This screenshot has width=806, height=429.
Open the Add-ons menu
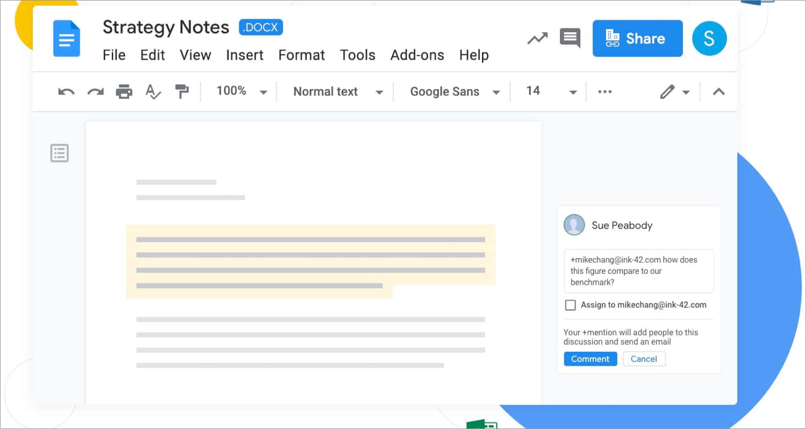pyautogui.click(x=418, y=55)
